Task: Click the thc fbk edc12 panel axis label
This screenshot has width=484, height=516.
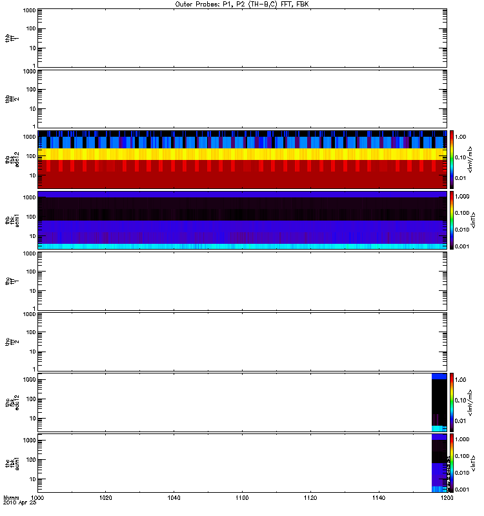Action: click(x=12, y=402)
